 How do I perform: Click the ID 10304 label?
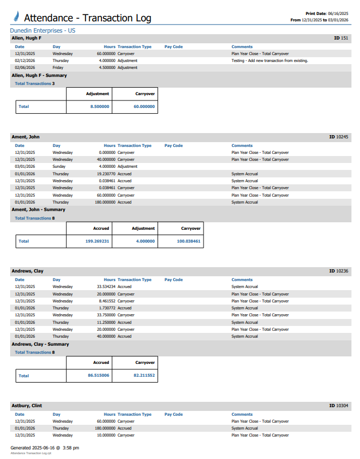click(x=339, y=406)
